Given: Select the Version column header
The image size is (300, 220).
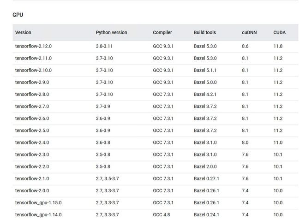Looking at the screenshot, I should pos(23,32).
